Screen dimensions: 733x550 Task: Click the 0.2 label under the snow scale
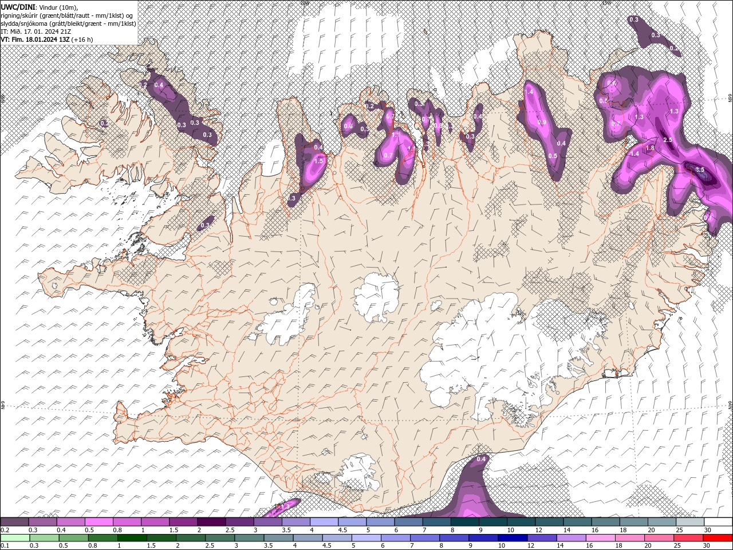coord(5,530)
